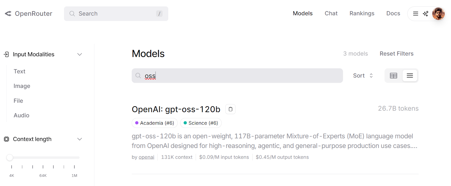Click the Context length panel icon
This screenshot has width=451, height=186.
coord(6,139)
